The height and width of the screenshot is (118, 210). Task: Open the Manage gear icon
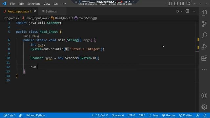click(204, 107)
